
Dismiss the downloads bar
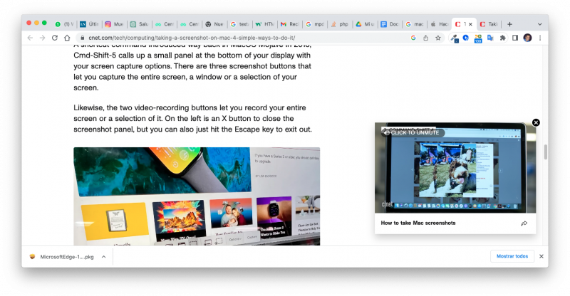(541, 256)
